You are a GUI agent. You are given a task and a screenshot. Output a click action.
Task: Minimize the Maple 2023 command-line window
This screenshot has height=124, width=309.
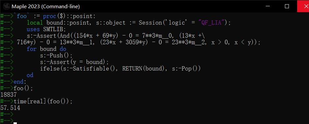click(268, 6)
